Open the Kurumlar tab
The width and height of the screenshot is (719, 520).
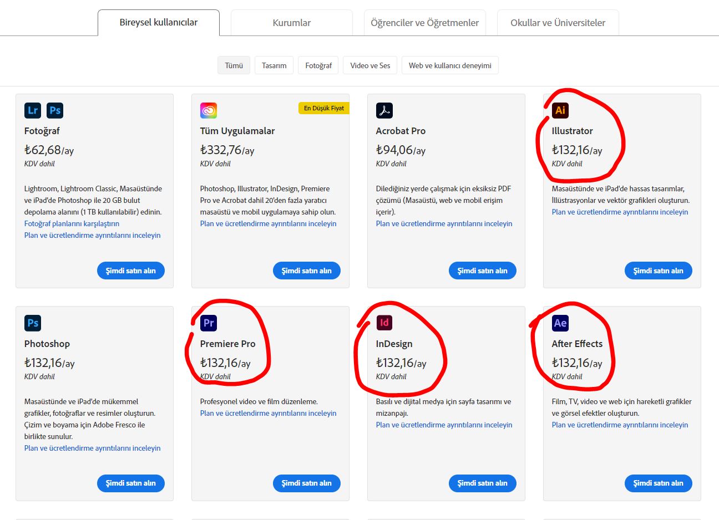click(x=292, y=23)
